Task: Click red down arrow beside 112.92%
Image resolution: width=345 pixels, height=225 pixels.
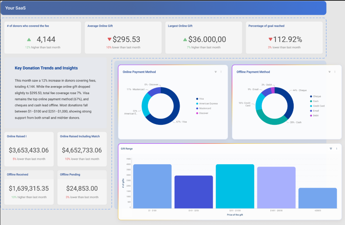Action: (270, 39)
